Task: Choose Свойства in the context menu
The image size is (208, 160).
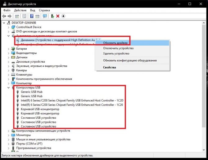Action: pyautogui.click(x=110, y=67)
